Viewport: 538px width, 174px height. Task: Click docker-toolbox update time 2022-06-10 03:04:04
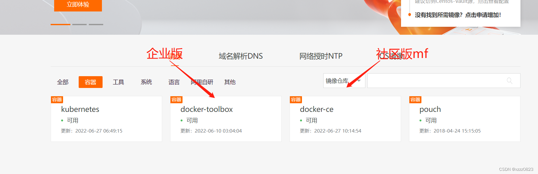[x=218, y=131]
